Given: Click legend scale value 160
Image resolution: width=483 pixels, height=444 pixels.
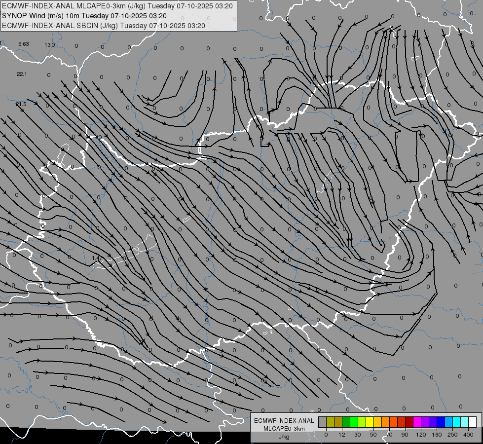Looking at the screenshot, I should (437, 435).
